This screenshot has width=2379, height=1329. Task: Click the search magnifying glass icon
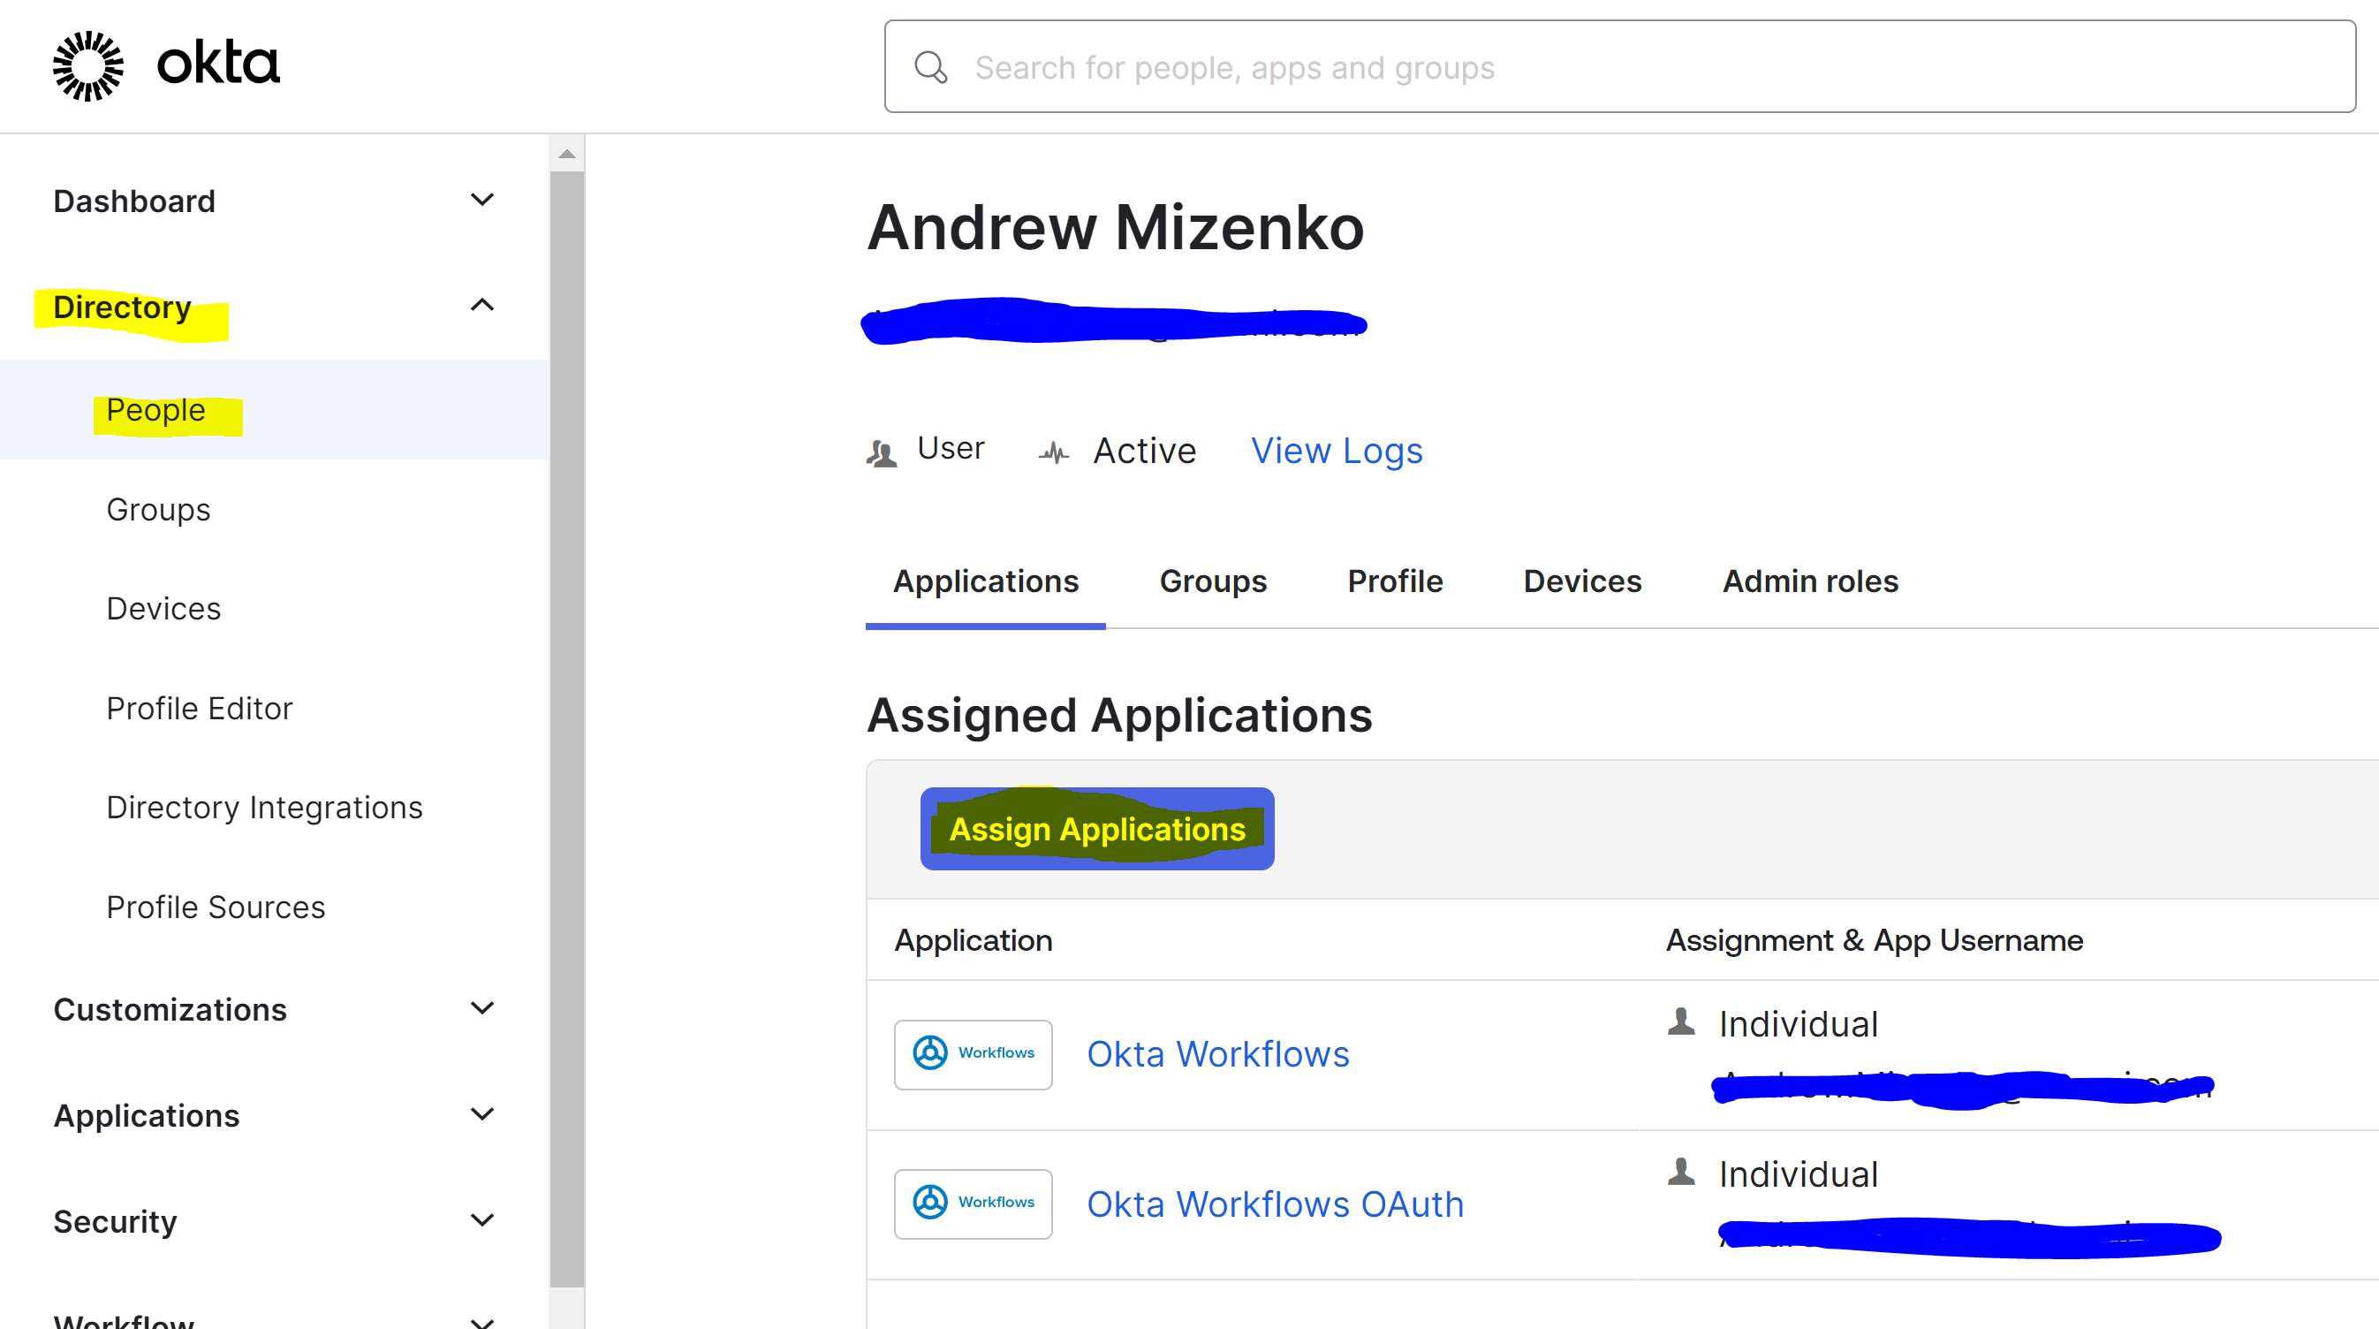[931, 66]
